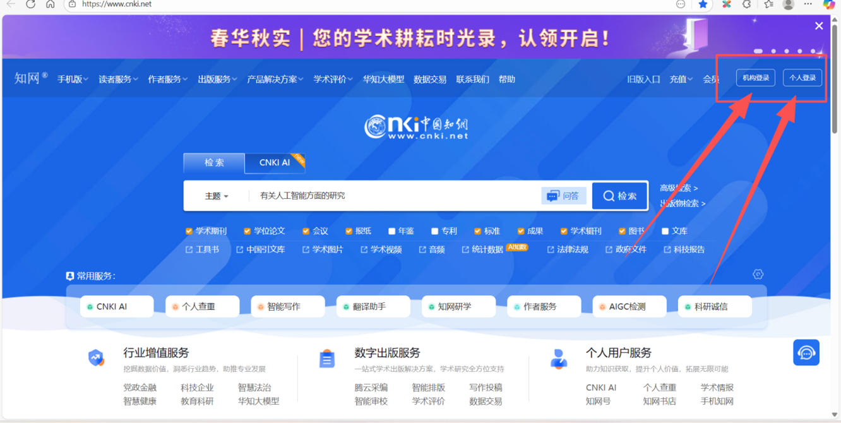This screenshot has height=423, width=841.
Task: Open the 高级检索 link
Action: pyautogui.click(x=679, y=188)
